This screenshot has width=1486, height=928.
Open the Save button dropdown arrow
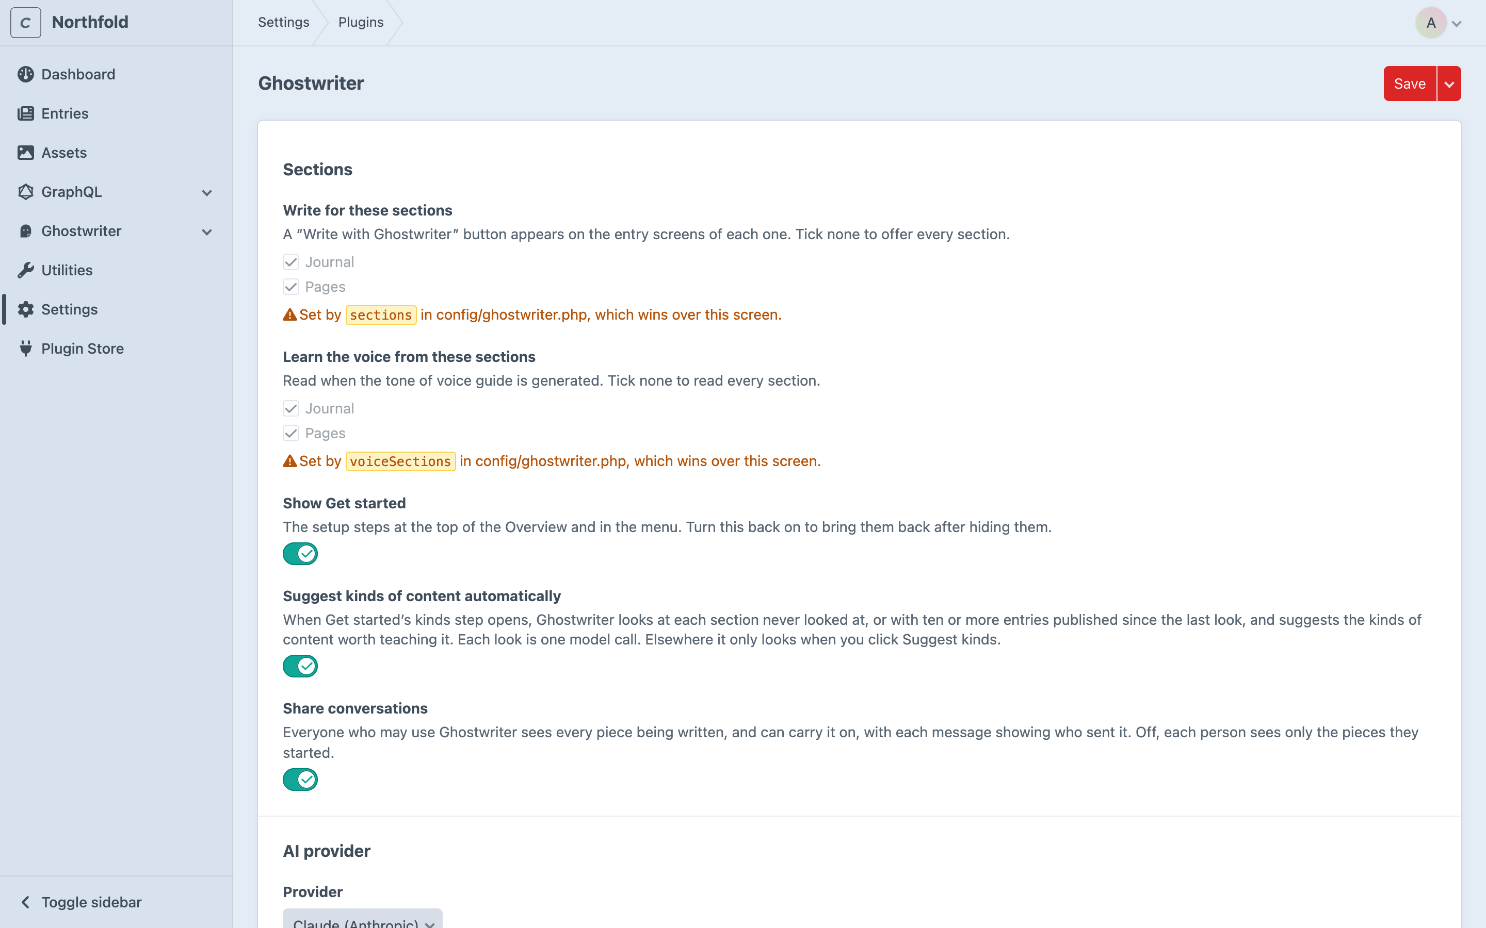click(1449, 84)
